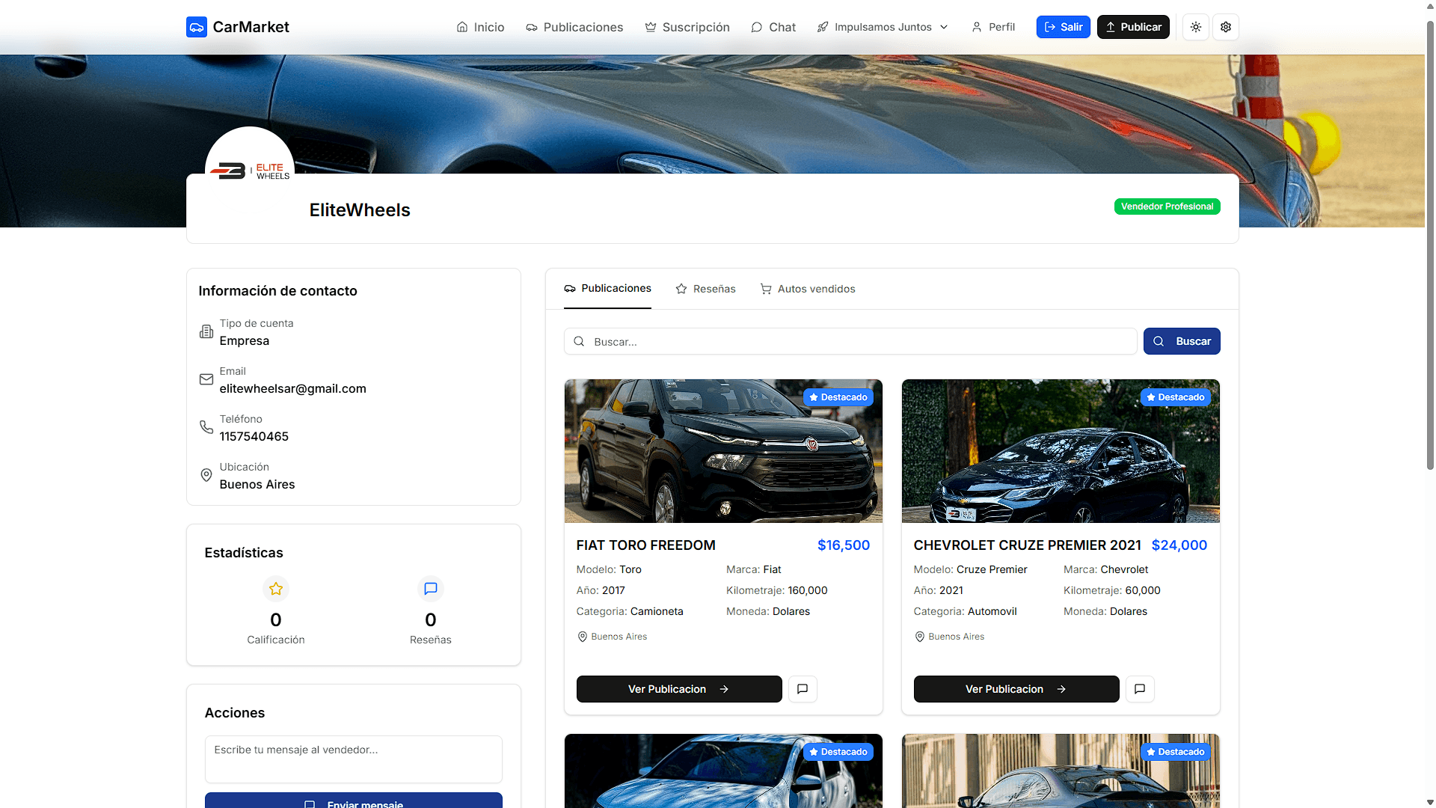Viewport: 1436px width, 808px height.
Task: Click the Buscar button
Action: tap(1182, 341)
